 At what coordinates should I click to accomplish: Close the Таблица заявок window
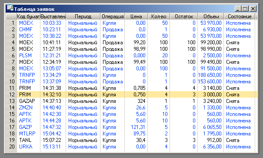(x=253, y=9)
